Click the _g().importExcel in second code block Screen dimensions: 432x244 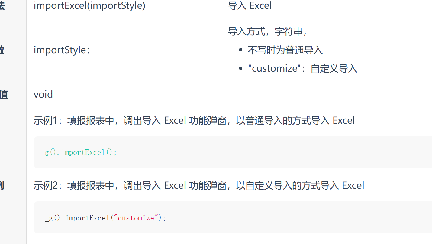(77, 218)
